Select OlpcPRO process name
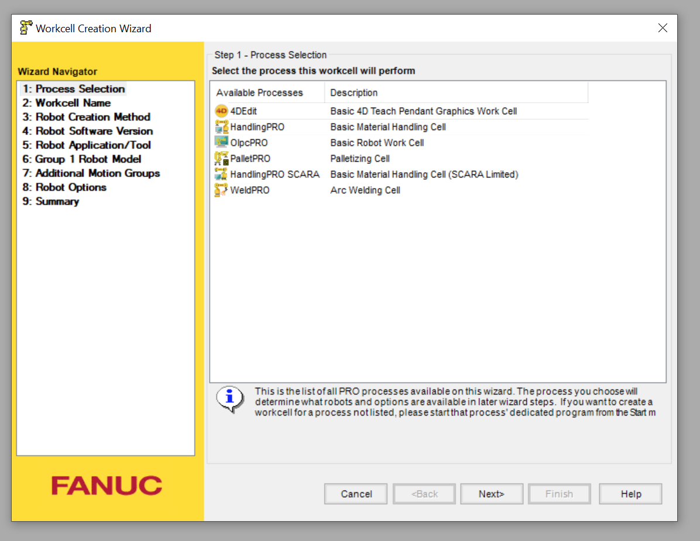This screenshot has height=541, width=700. pos(249,143)
